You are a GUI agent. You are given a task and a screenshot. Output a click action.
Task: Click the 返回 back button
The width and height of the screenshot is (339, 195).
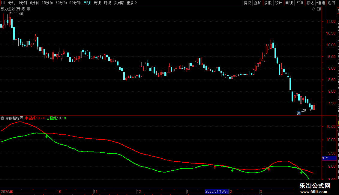[x=331, y=3]
